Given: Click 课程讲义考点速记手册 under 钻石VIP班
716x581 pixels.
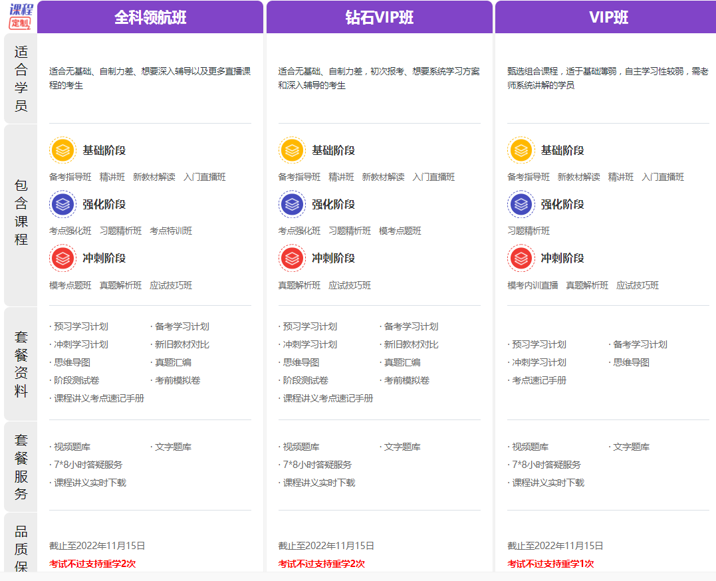Looking at the screenshot, I should point(328,398).
